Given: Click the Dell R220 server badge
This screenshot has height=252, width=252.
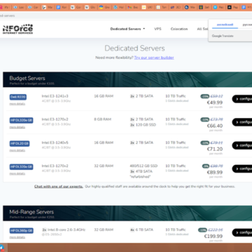Looking at the screenshot, I should pyautogui.click(x=18, y=97).
